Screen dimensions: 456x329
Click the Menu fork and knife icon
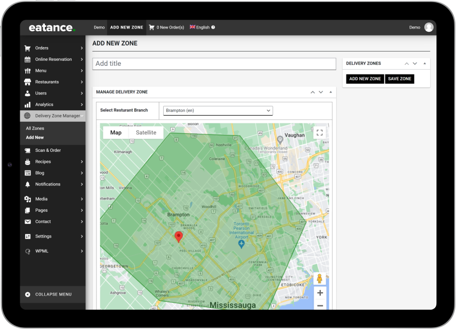[x=27, y=71]
